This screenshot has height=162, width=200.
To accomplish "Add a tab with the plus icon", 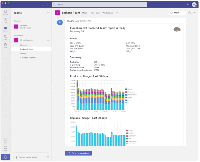I will pyautogui.click(x=117, y=13).
